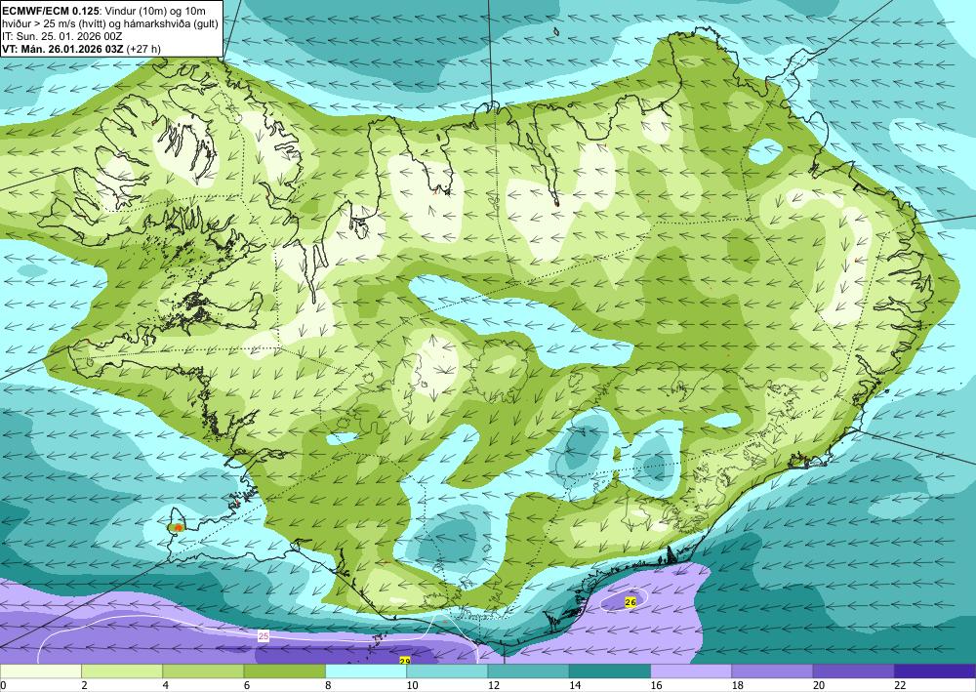Viewport: 976px width, 692px height.
Task: Click the '14' value on the colour scale
Action: pos(575,685)
